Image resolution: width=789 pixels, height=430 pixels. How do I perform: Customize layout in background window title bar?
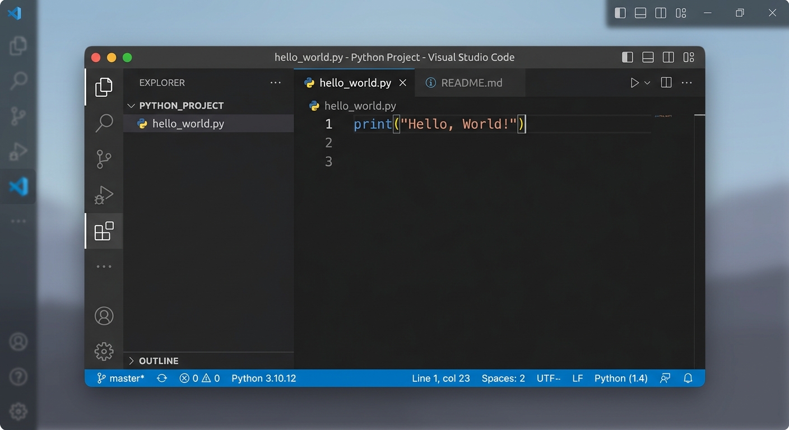[681, 13]
